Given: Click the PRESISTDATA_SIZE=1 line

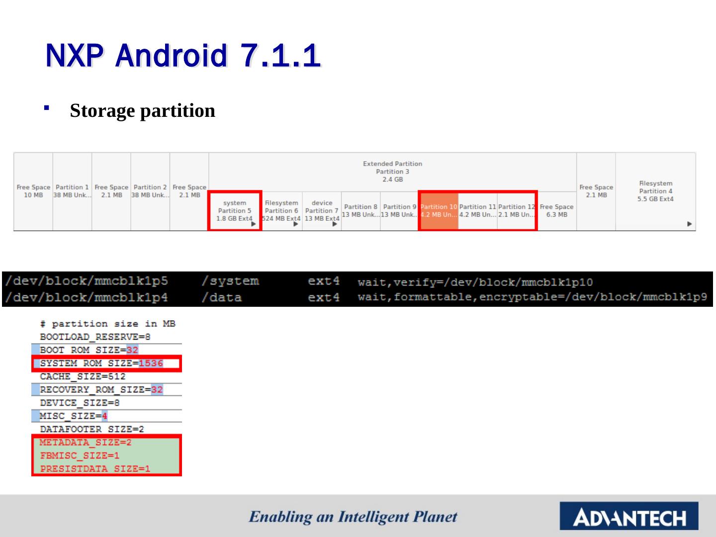Looking at the screenshot, I should (x=95, y=468).
